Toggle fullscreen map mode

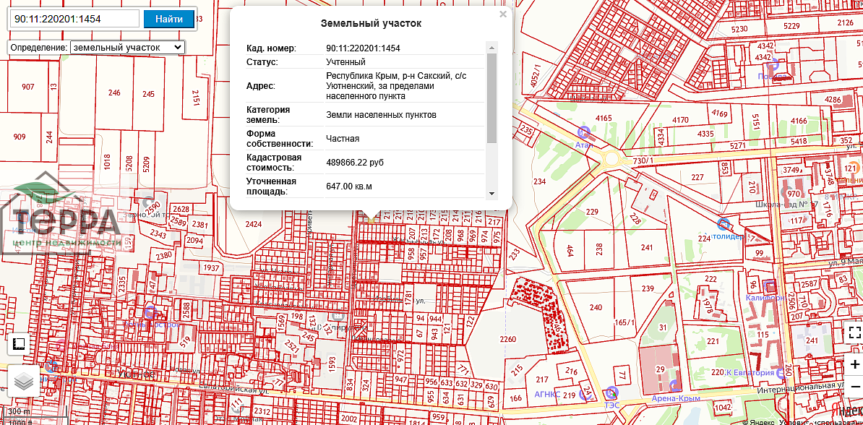[x=854, y=332]
